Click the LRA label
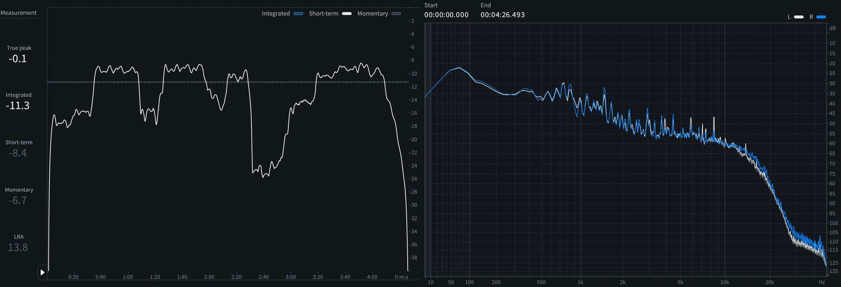841x287 pixels. [x=19, y=237]
